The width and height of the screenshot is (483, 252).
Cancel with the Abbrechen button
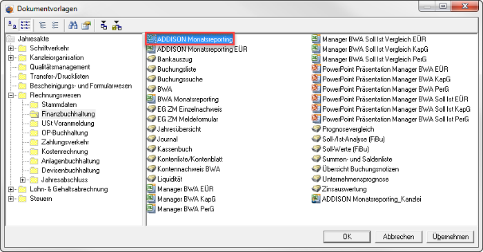[x=398, y=237]
